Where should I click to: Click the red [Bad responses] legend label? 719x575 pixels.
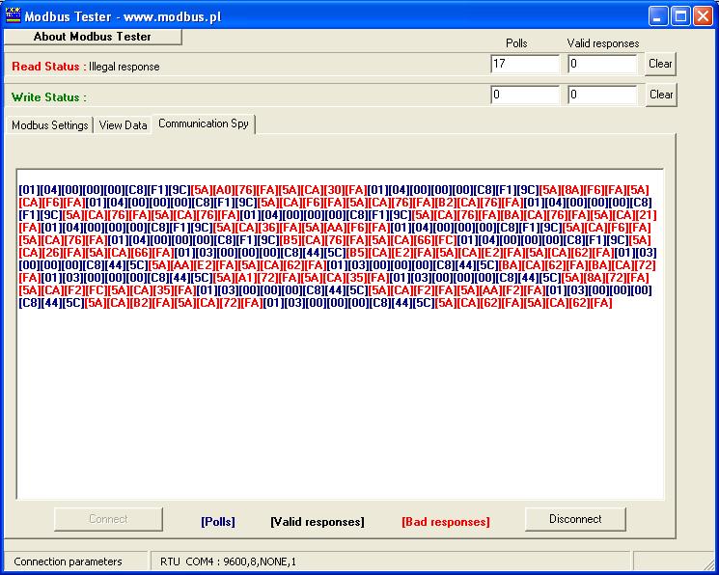(x=446, y=522)
